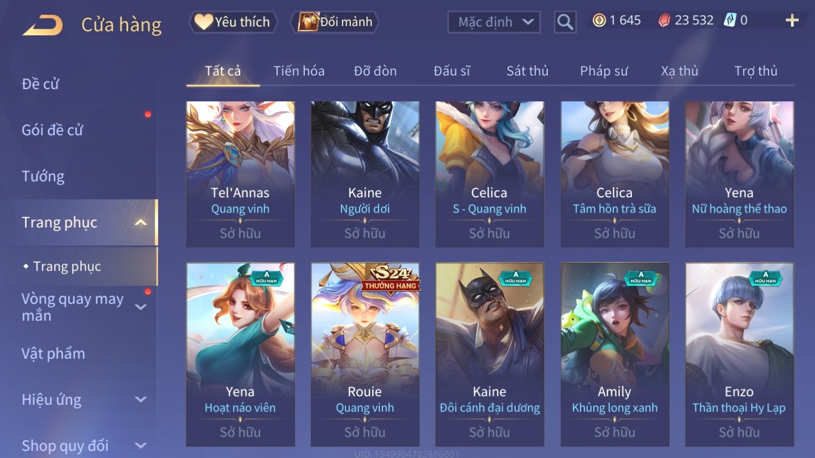The width and height of the screenshot is (815, 458).
Task: Select Kaine Người dơi skin card
Action: [x=365, y=175]
